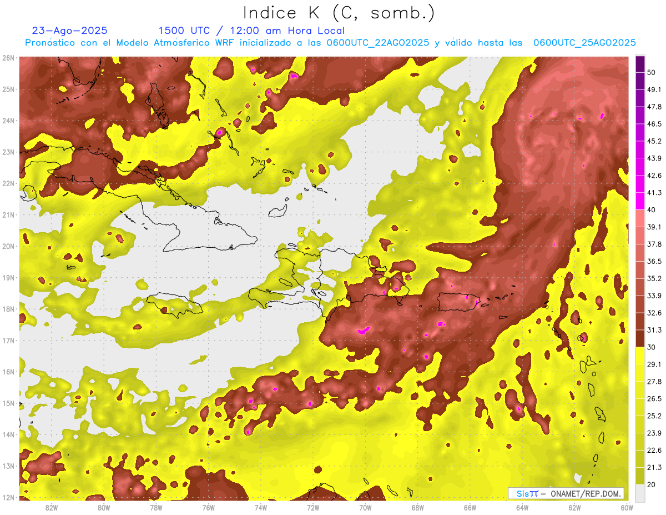666x515 pixels.
Task: Click legend value 35.2
Action: click(x=654, y=278)
